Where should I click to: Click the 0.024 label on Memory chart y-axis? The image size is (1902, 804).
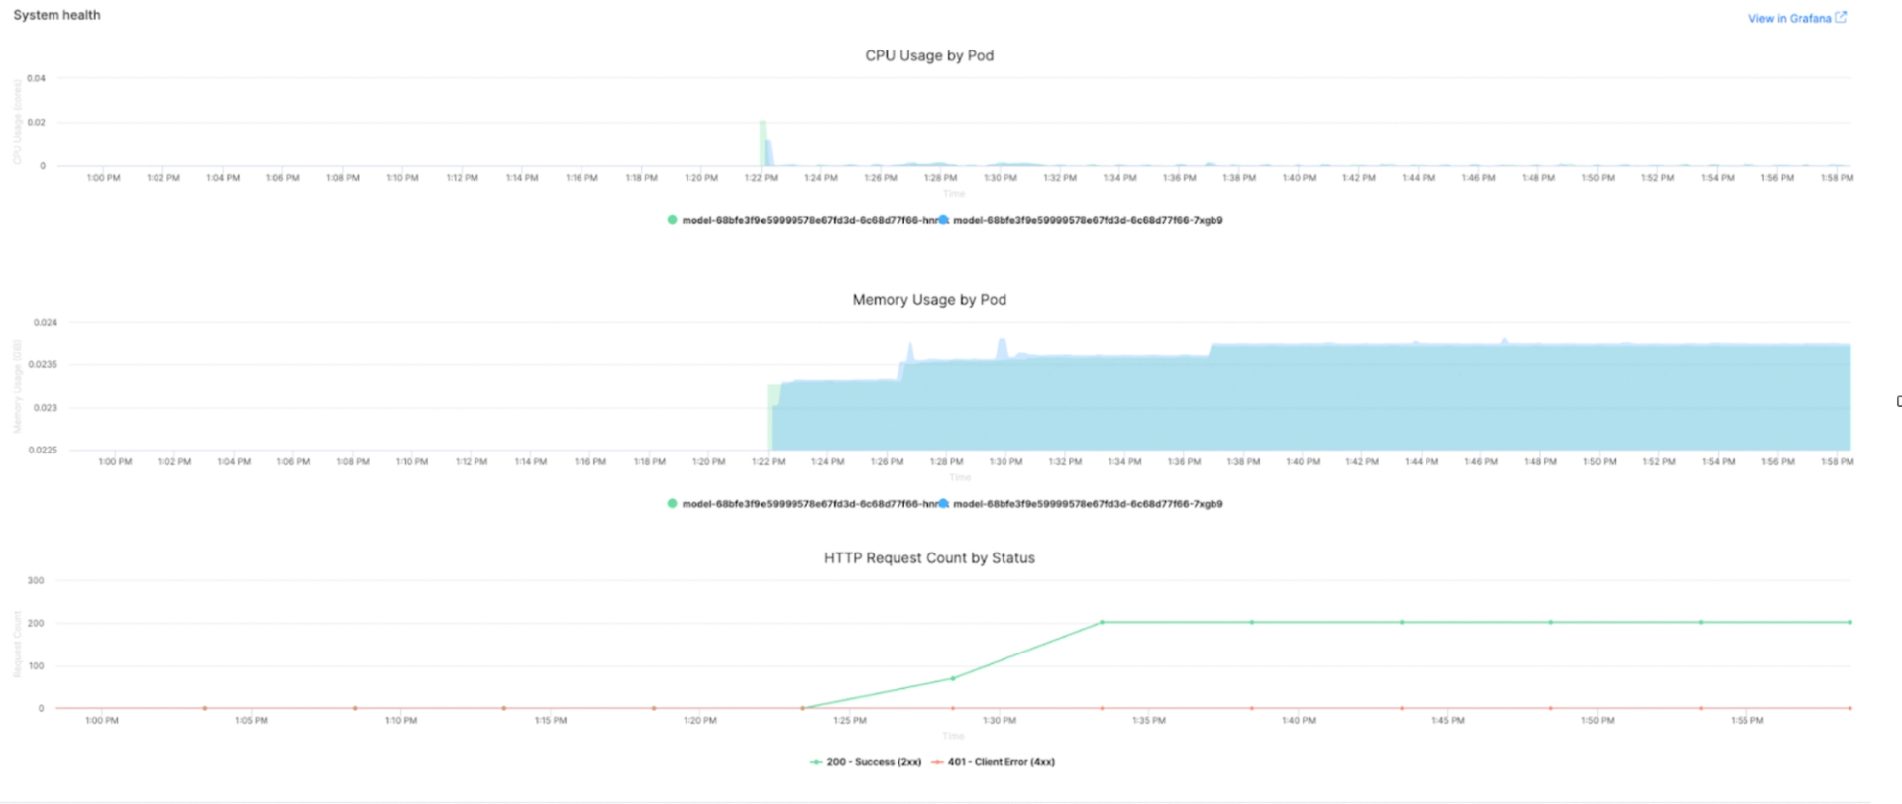click(x=46, y=323)
